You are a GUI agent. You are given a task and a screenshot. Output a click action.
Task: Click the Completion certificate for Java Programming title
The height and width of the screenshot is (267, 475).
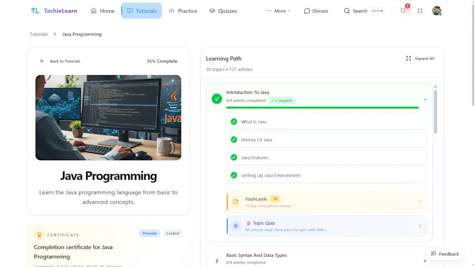point(73,252)
